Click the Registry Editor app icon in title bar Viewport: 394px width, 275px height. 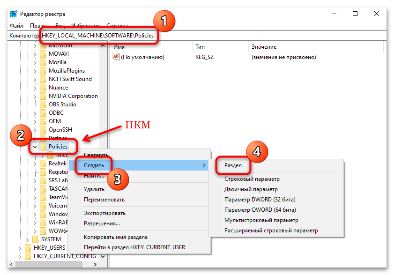[x=13, y=14]
